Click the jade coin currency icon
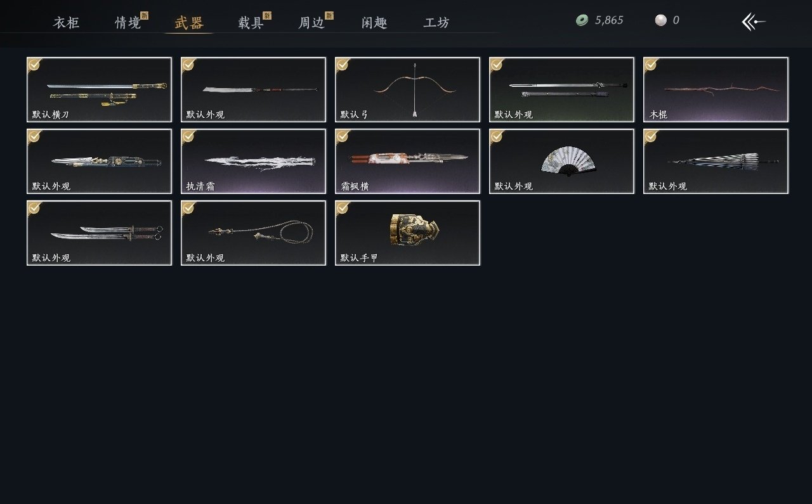This screenshot has width=812, height=504. [x=582, y=20]
